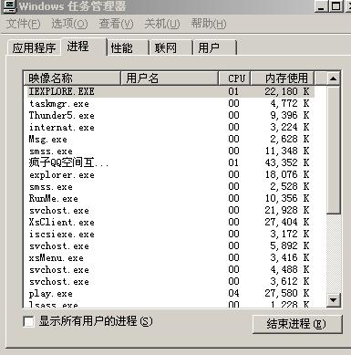Click the scrollbar up arrow
The width and height of the screenshot is (351, 355).
(x=334, y=78)
